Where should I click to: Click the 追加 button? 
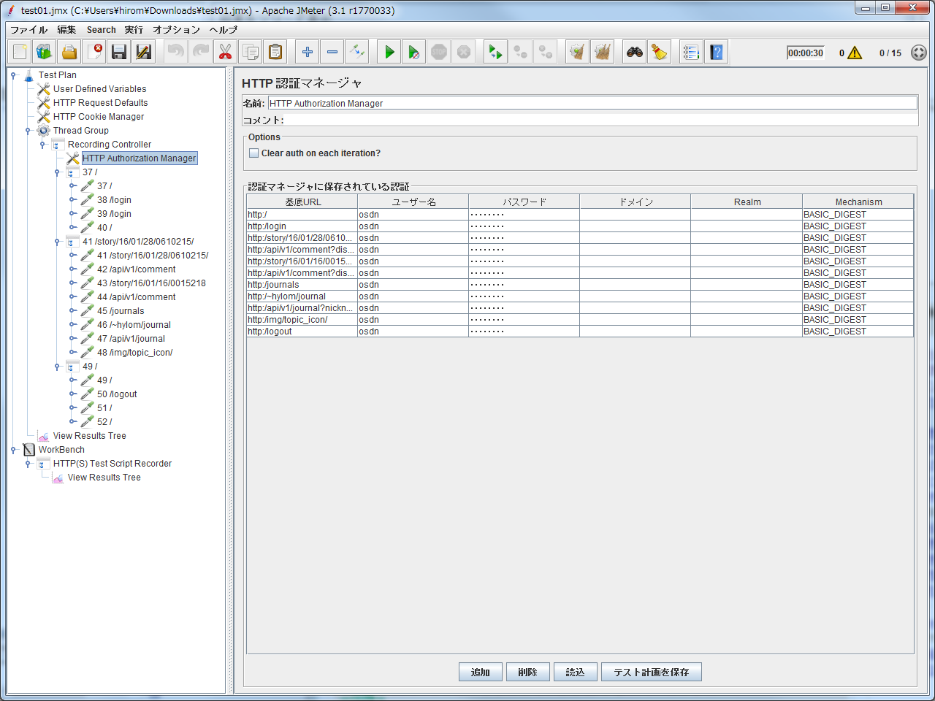pyautogui.click(x=481, y=672)
